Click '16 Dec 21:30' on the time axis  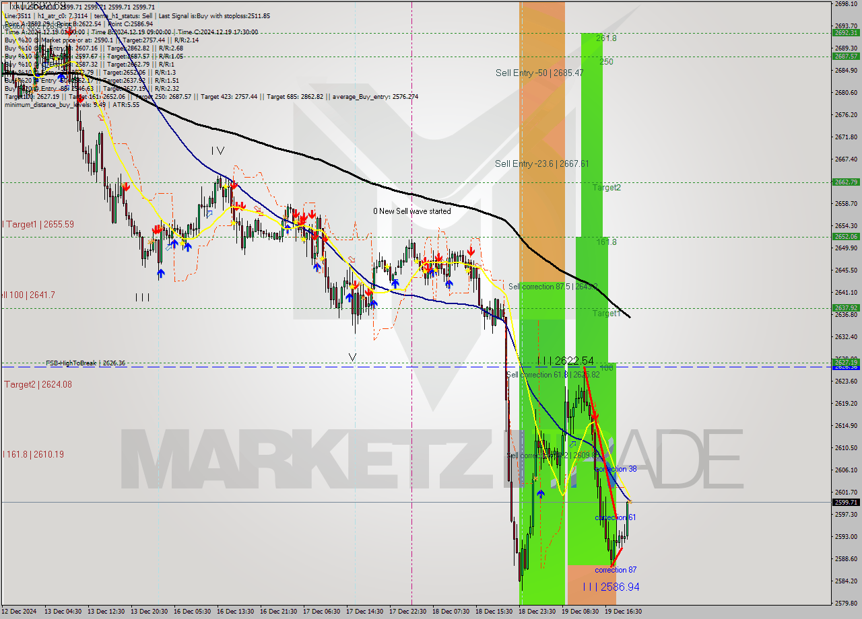pyautogui.click(x=279, y=612)
